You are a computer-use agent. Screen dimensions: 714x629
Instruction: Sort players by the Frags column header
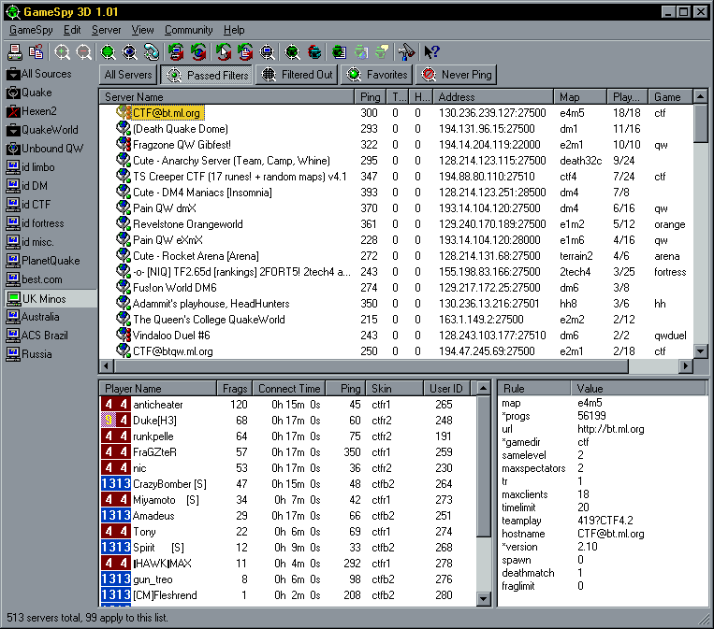pyautogui.click(x=235, y=389)
